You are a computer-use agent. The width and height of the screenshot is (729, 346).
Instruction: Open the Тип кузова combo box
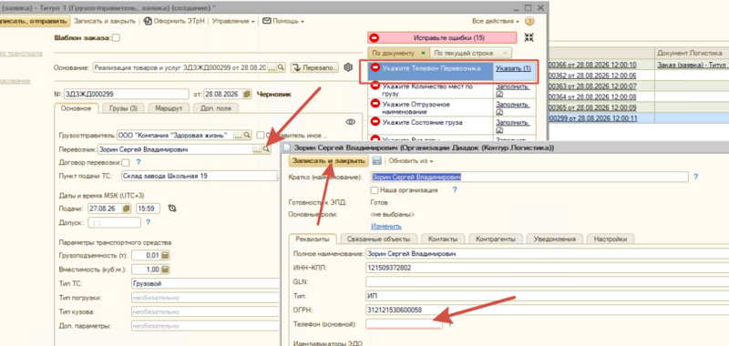coord(206,311)
